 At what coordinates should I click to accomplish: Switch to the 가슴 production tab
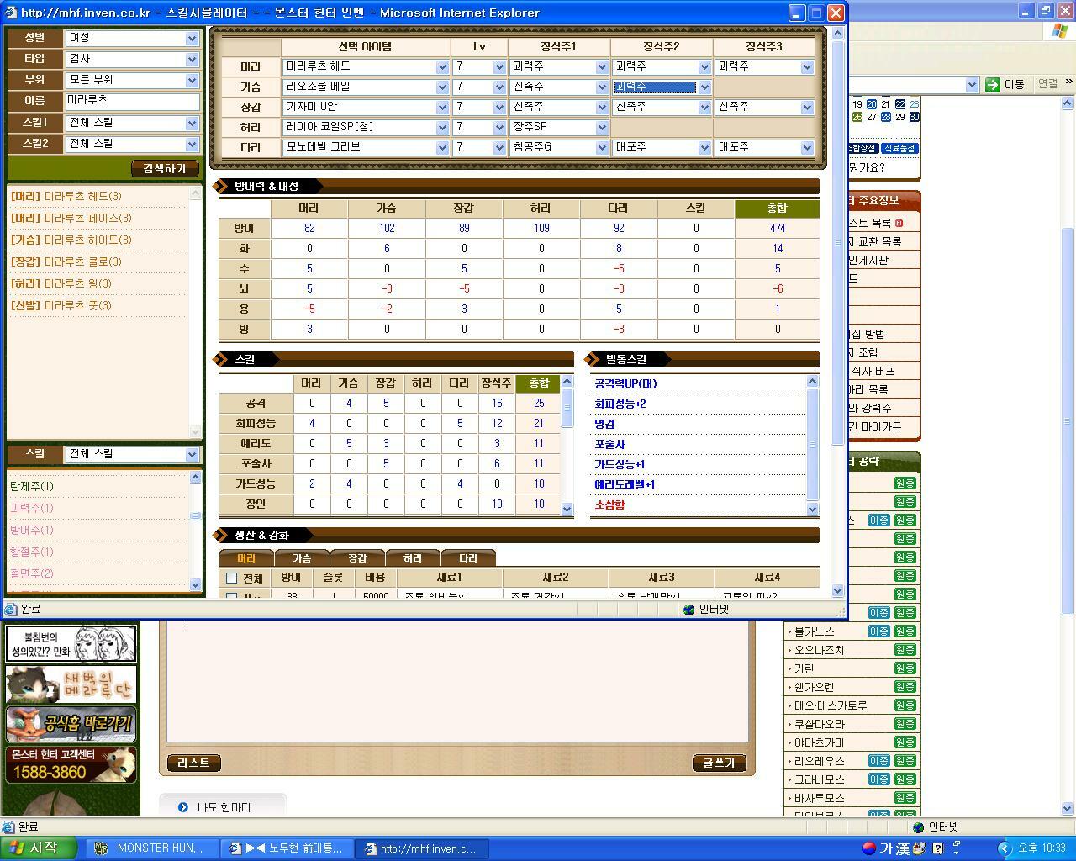click(x=302, y=557)
